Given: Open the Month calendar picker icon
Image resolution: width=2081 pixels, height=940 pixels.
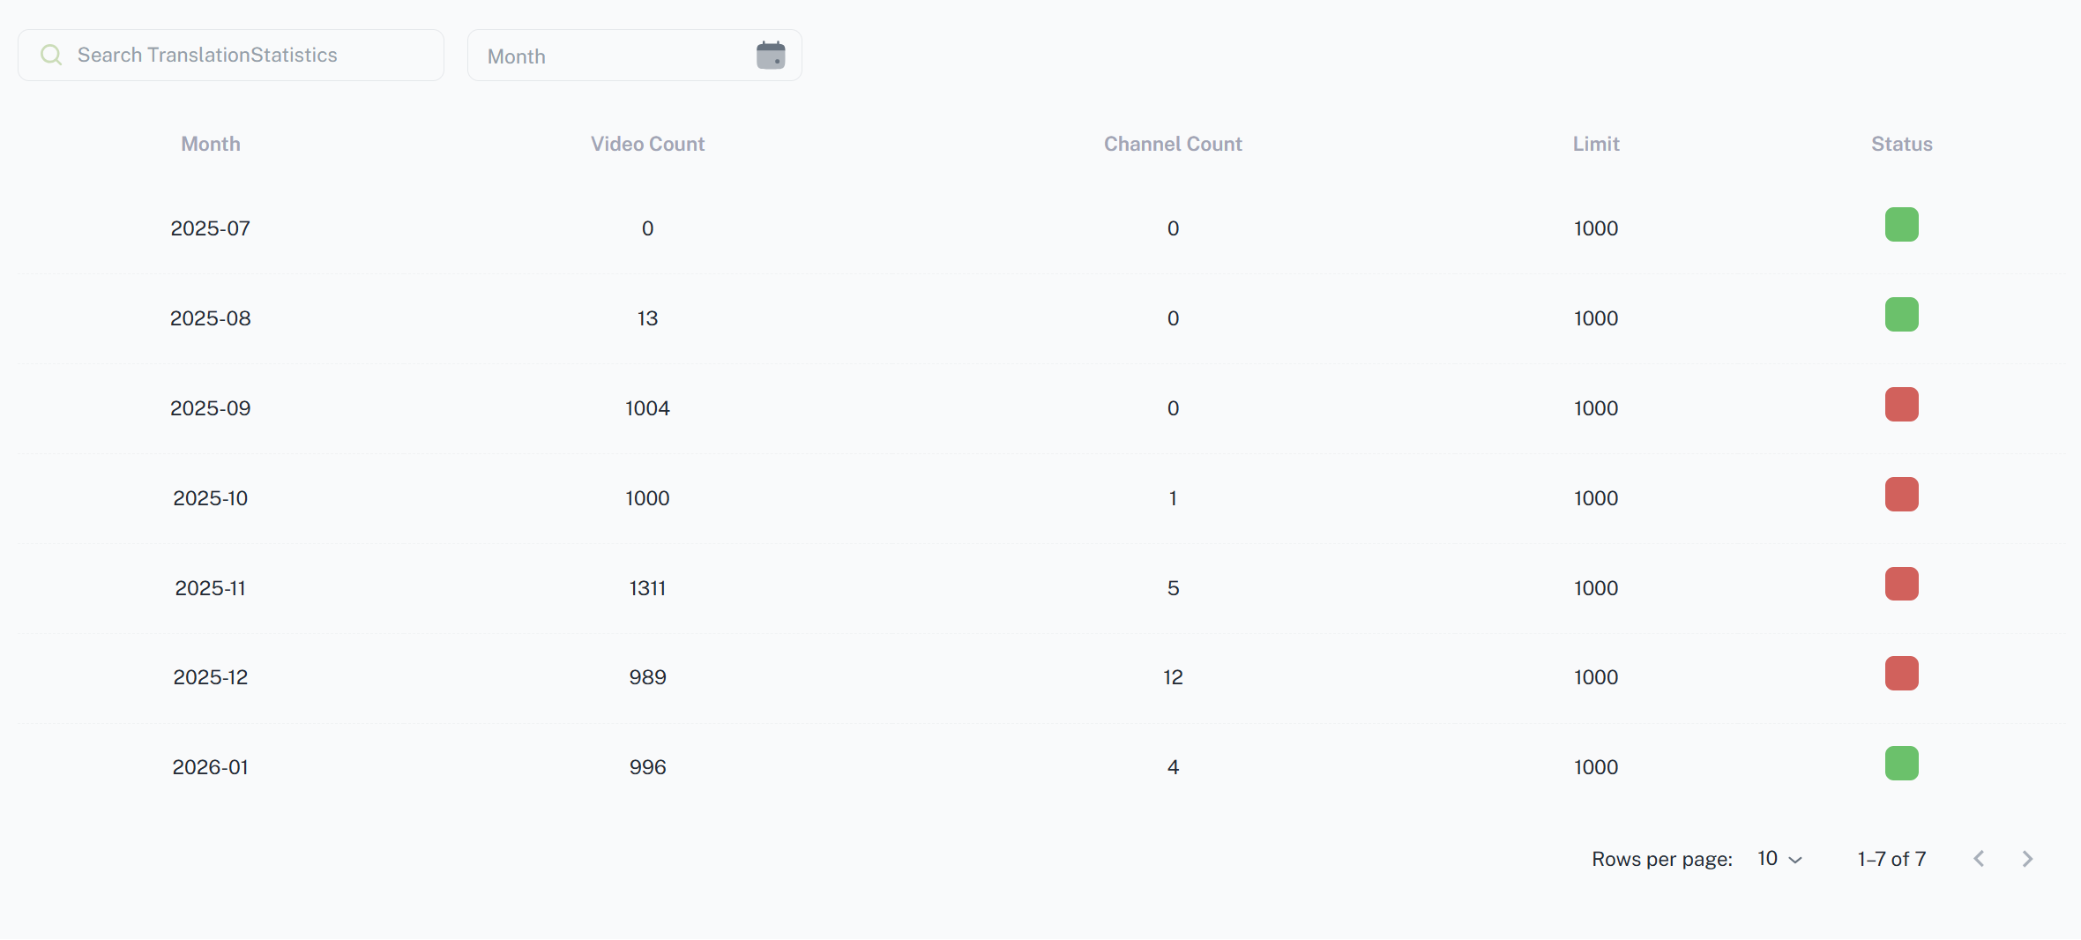Looking at the screenshot, I should point(771,55).
